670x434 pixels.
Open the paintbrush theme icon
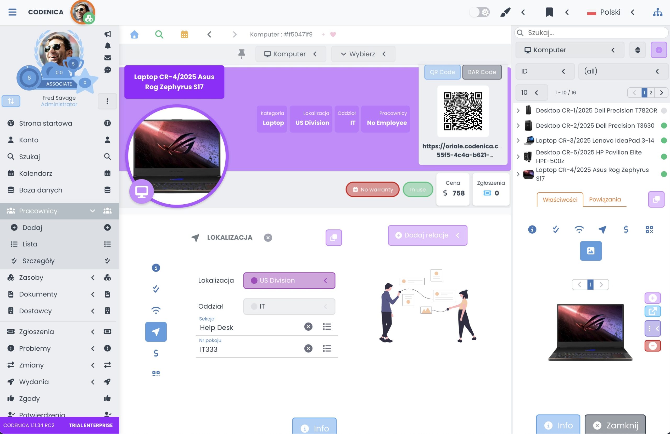[x=505, y=12]
